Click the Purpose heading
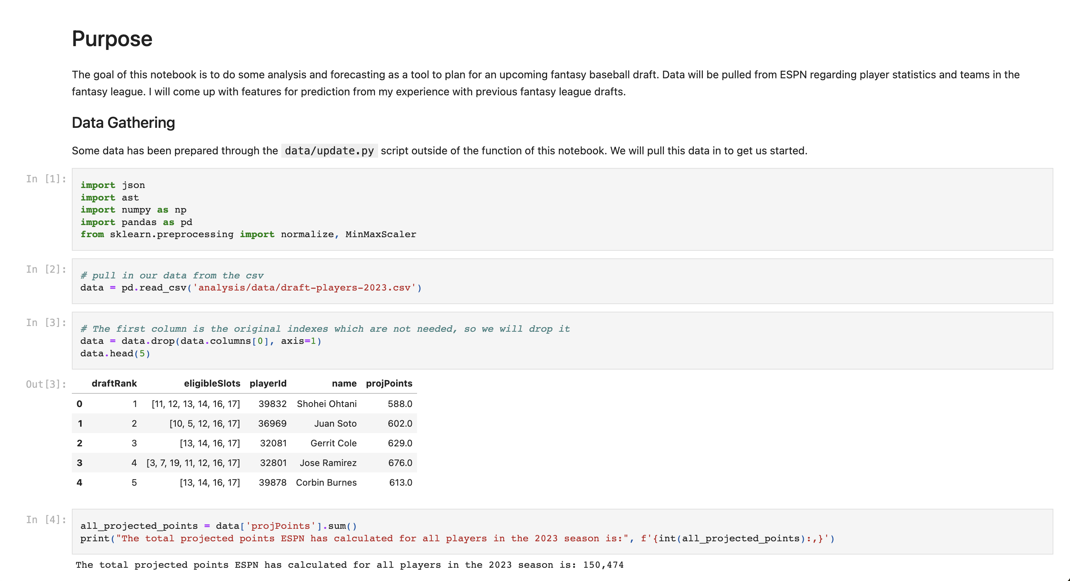1070x581 pixels. pos(112,39)
